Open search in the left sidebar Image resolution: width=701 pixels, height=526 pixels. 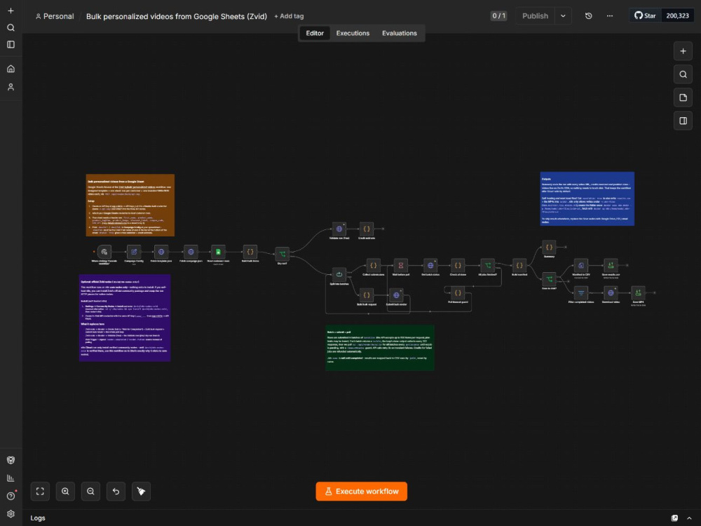11,28
